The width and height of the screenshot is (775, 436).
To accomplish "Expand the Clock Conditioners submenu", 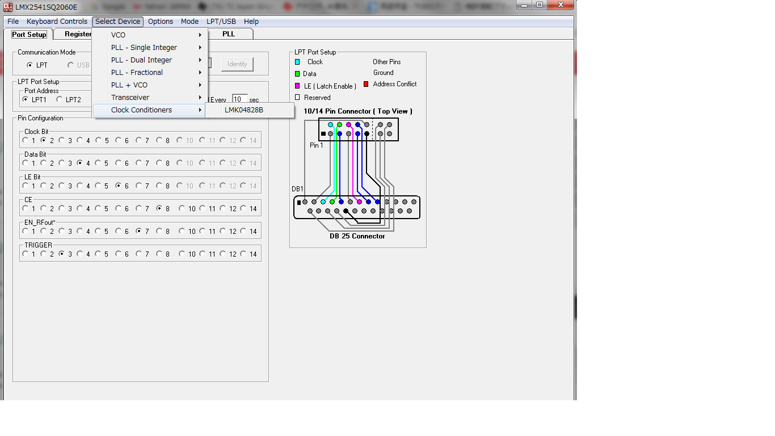I will point(150,110).
